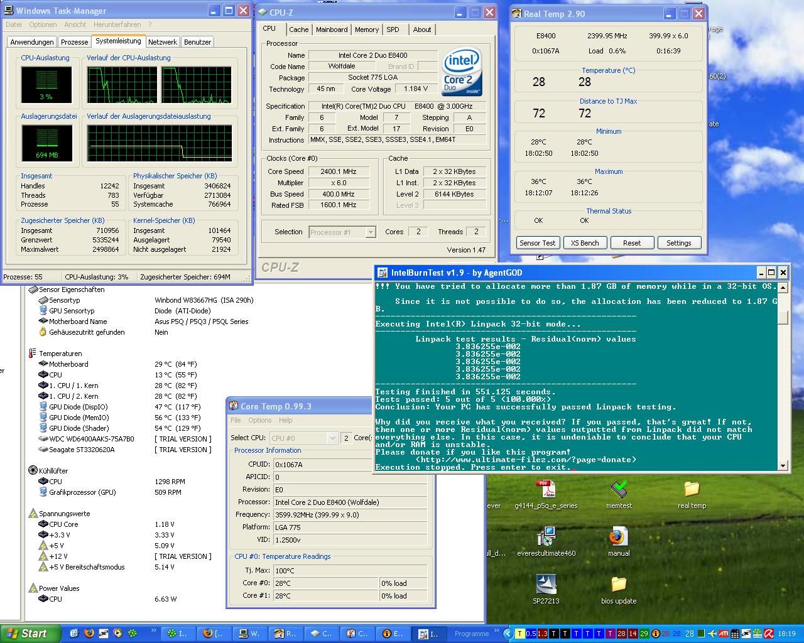Click the IntelBurnTest scrollbar down arrow
The image size is (804, 643).
(783, 466)
